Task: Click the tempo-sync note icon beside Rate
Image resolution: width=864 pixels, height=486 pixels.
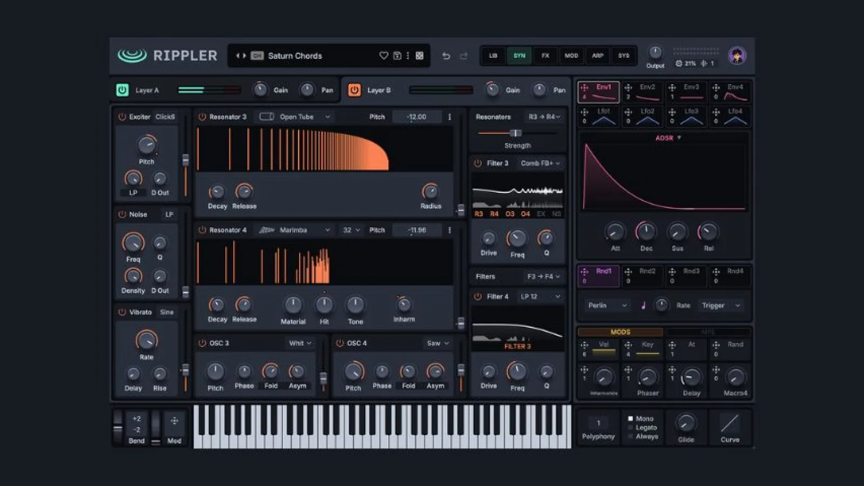Action: [643, 306]
